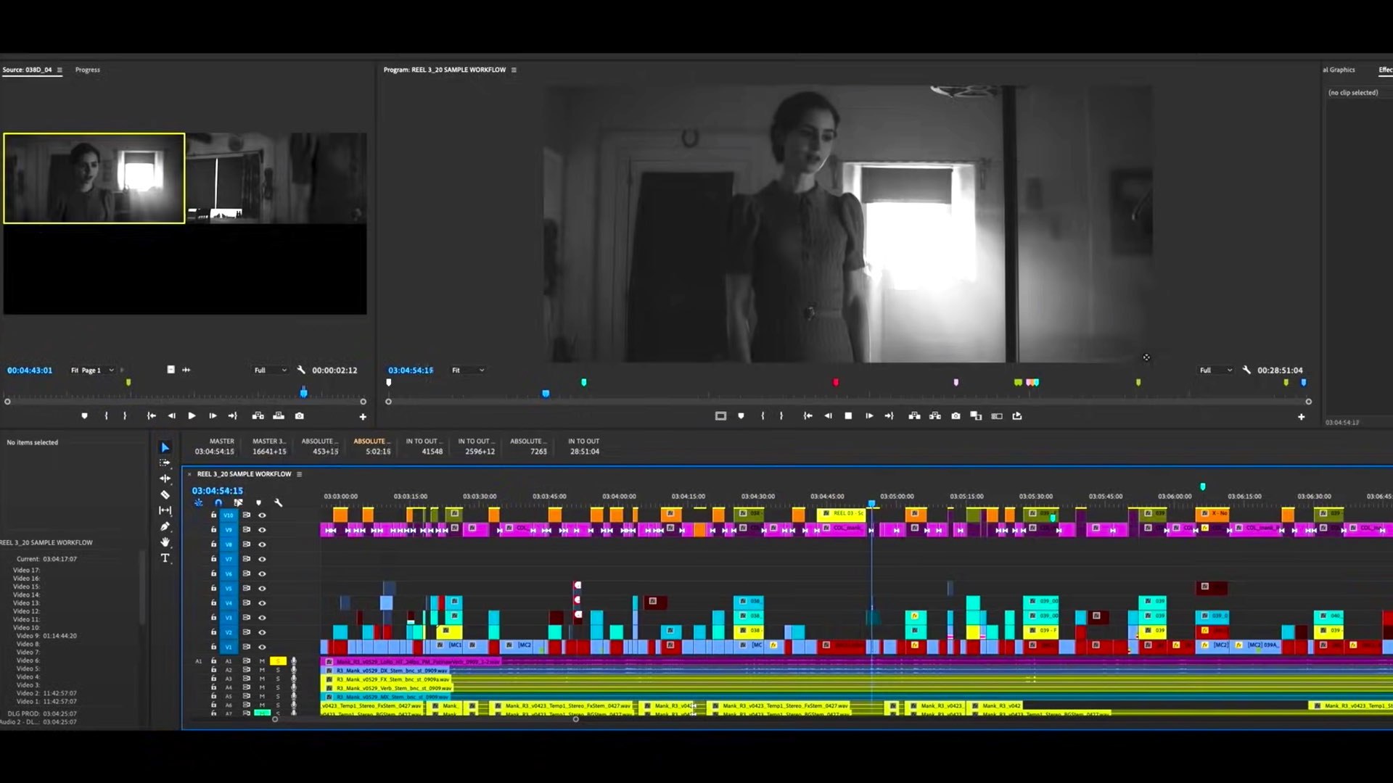
Task: Click Program monitor button editor plus
Action: click(1301, 417)
